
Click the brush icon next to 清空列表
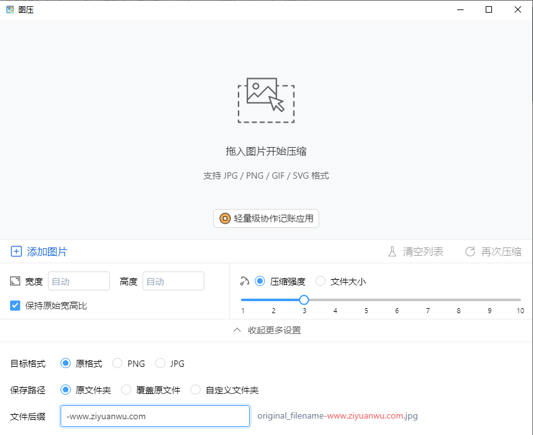point(392,251)
